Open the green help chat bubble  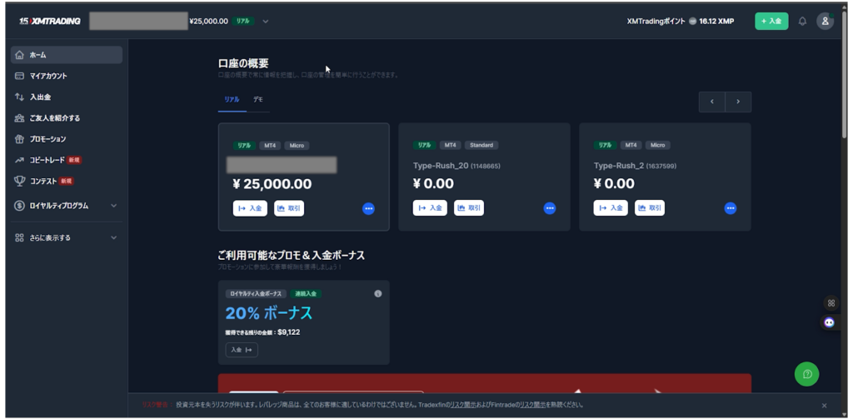[806, 374]
